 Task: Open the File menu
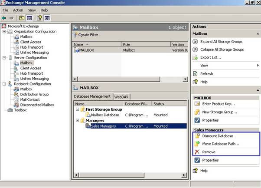click(x=5, y=10)
